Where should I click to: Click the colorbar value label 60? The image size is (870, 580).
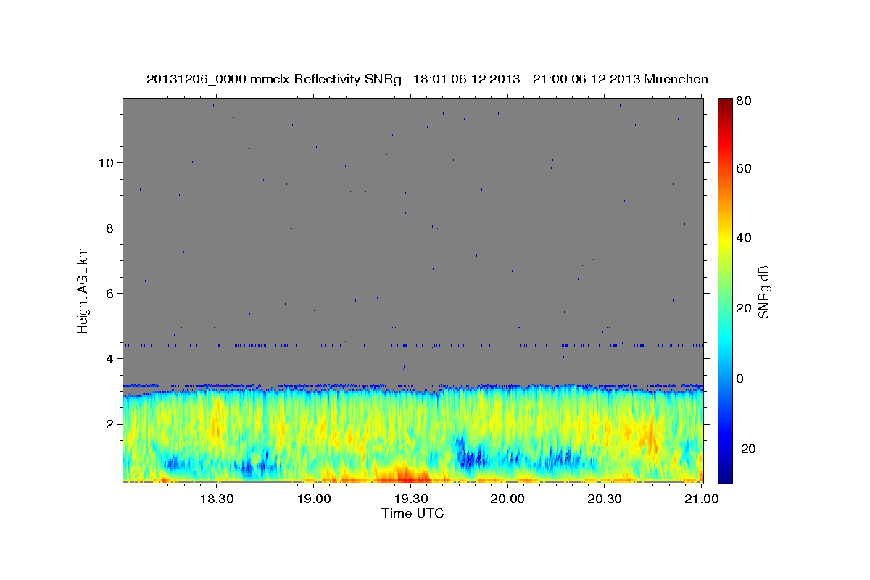click(745, 168)
